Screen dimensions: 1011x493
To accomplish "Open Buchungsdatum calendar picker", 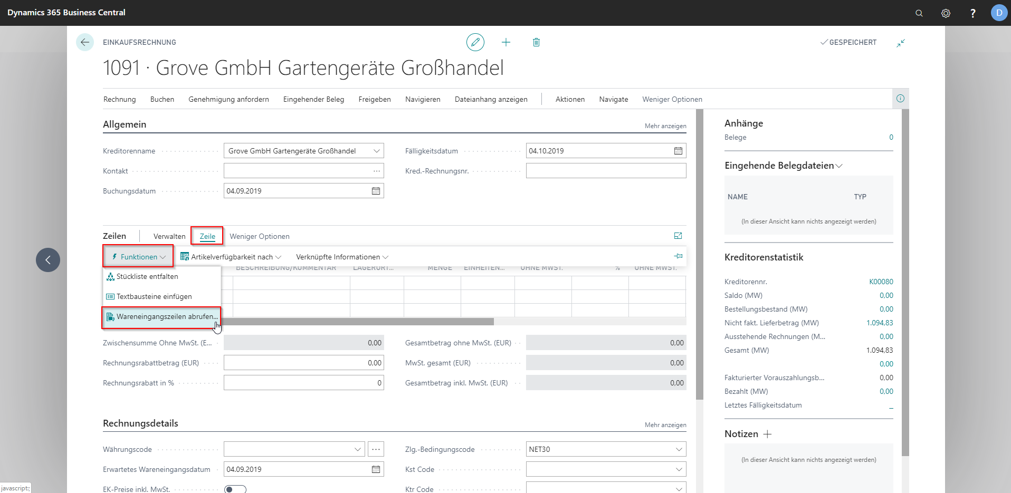I will 376,191.
